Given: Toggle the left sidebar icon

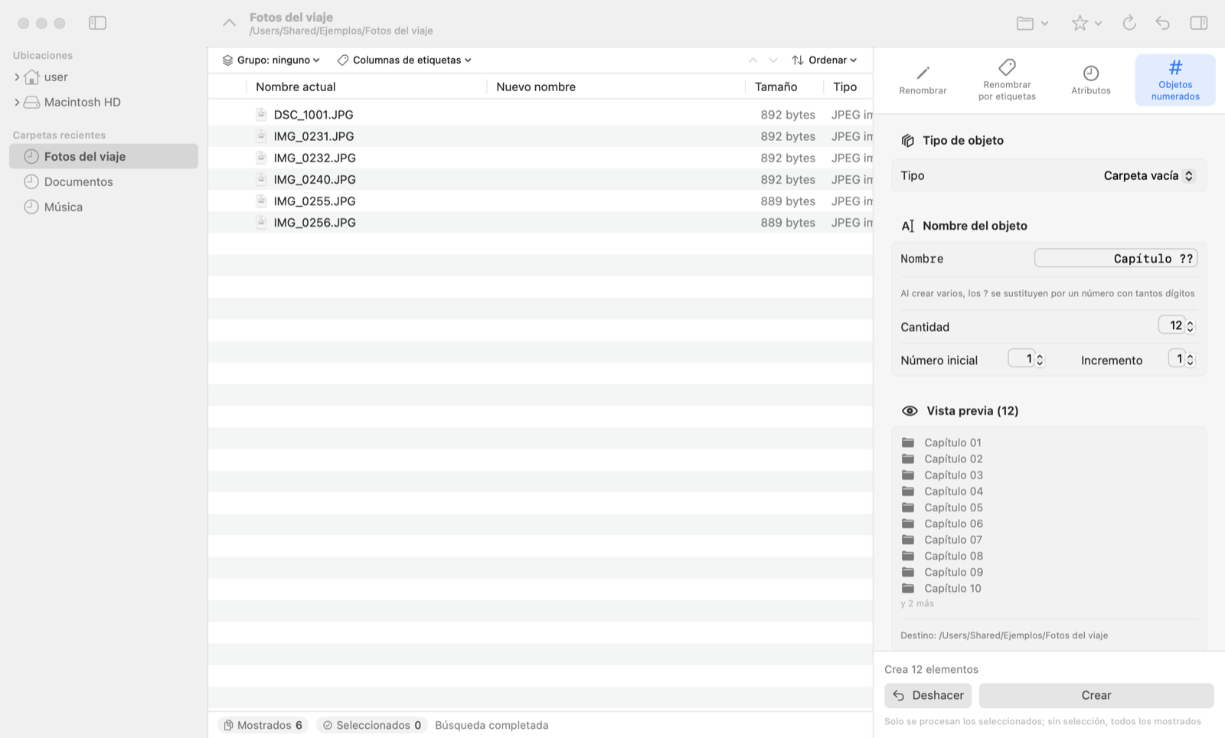Looking at the screenshot, I should (97, 23).
